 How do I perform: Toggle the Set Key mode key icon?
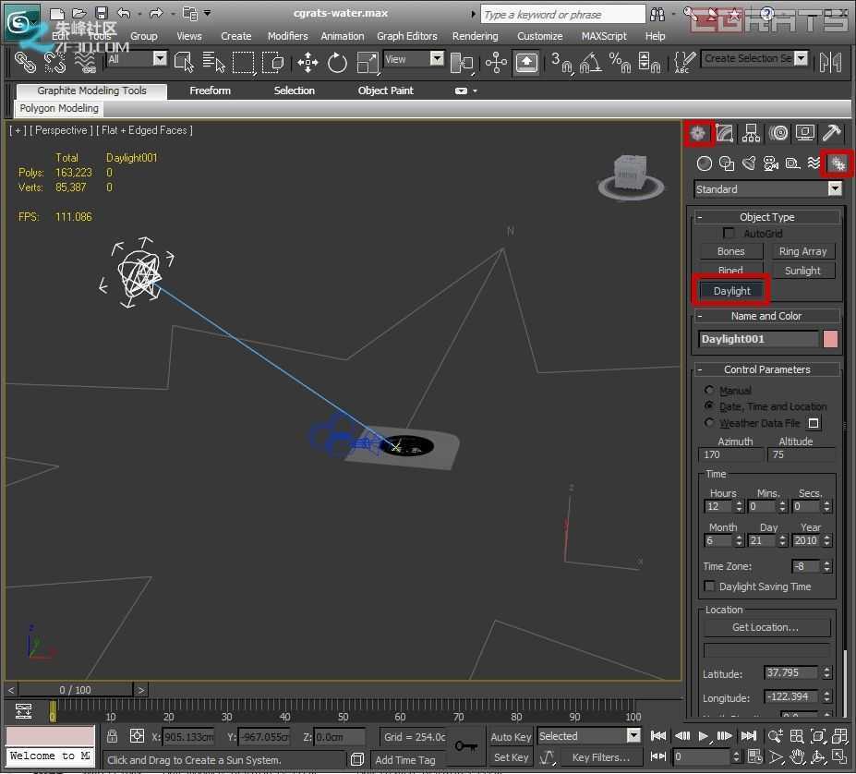click(x=465, y=745)
